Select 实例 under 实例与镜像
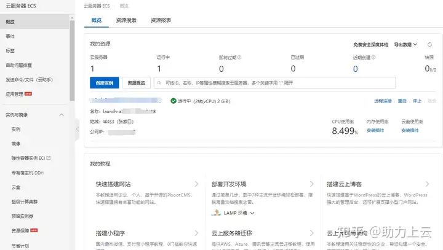Image resolution: width=443 pixels, height=250 pixels. point(16,129)
